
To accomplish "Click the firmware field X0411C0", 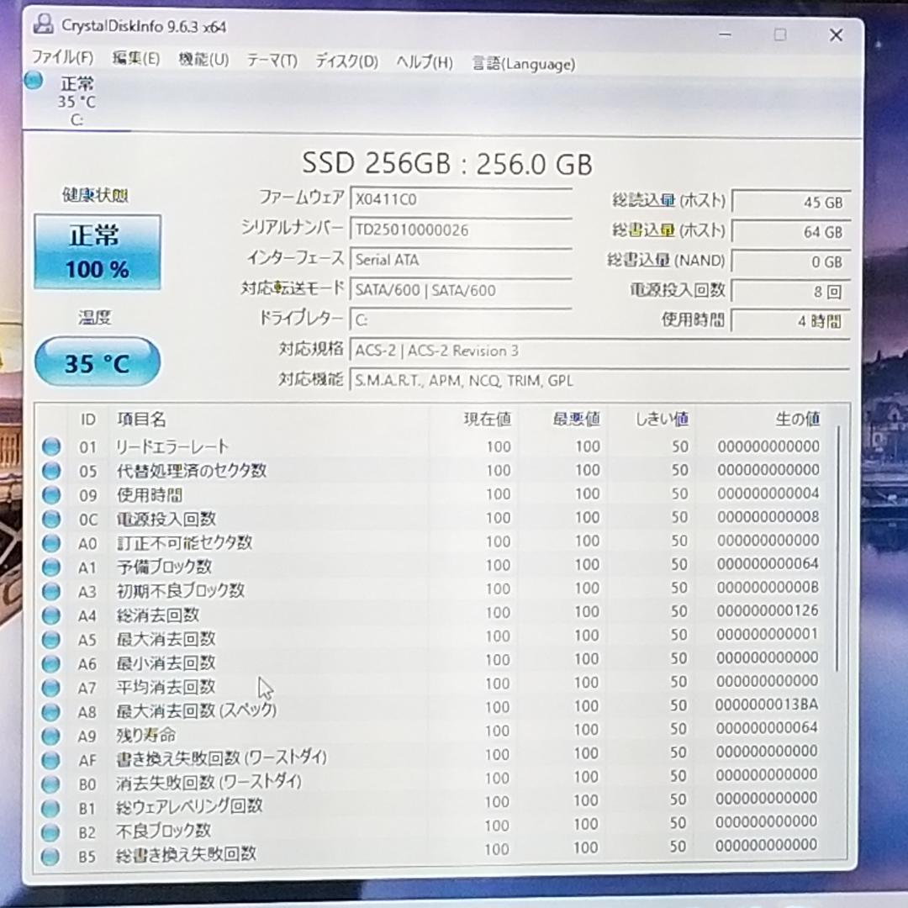I will pyautogui.click(x=461, y=199).
